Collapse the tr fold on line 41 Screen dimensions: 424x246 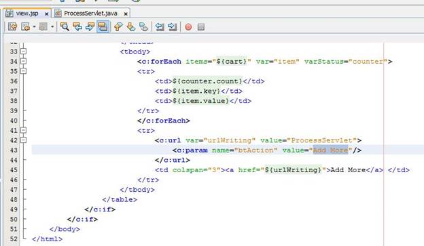click(24, 130)
